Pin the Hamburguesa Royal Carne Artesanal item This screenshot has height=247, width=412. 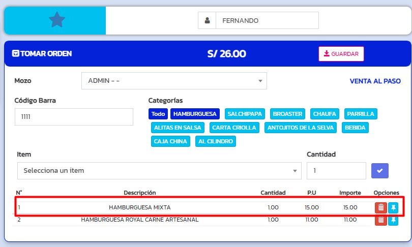(393, 220)
